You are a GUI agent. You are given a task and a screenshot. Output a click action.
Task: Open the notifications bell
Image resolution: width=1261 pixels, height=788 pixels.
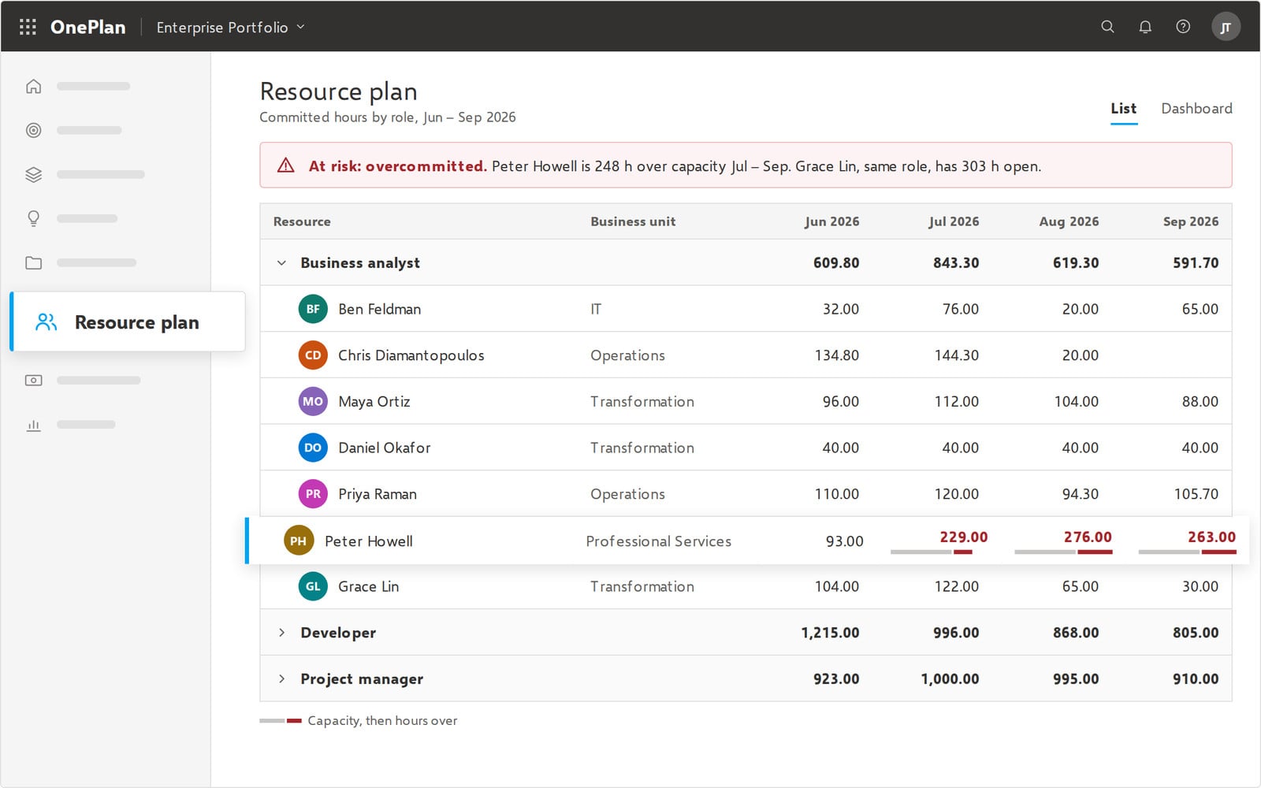click(x=1145, y=27)
